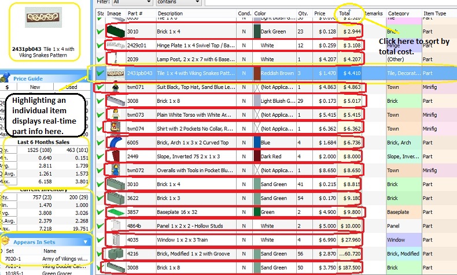This screenshot has width=457, height=275.
Task: Click the Green swatch in Baseplate row
Action: tap(257, 212)
